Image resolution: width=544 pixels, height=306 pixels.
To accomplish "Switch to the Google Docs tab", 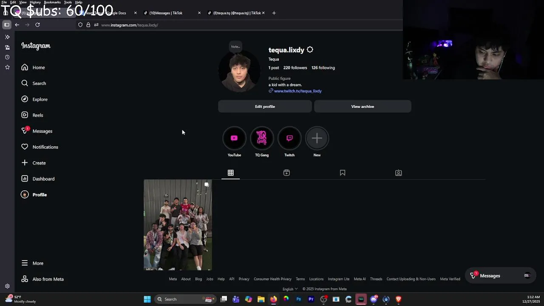I will click(x=108, y=13).
